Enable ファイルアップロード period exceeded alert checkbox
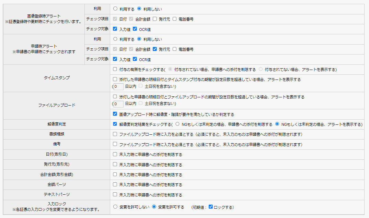The image size is (369, 218). (115, 97)
